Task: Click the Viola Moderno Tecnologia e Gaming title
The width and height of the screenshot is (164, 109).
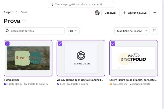Action: click(80, 80)
